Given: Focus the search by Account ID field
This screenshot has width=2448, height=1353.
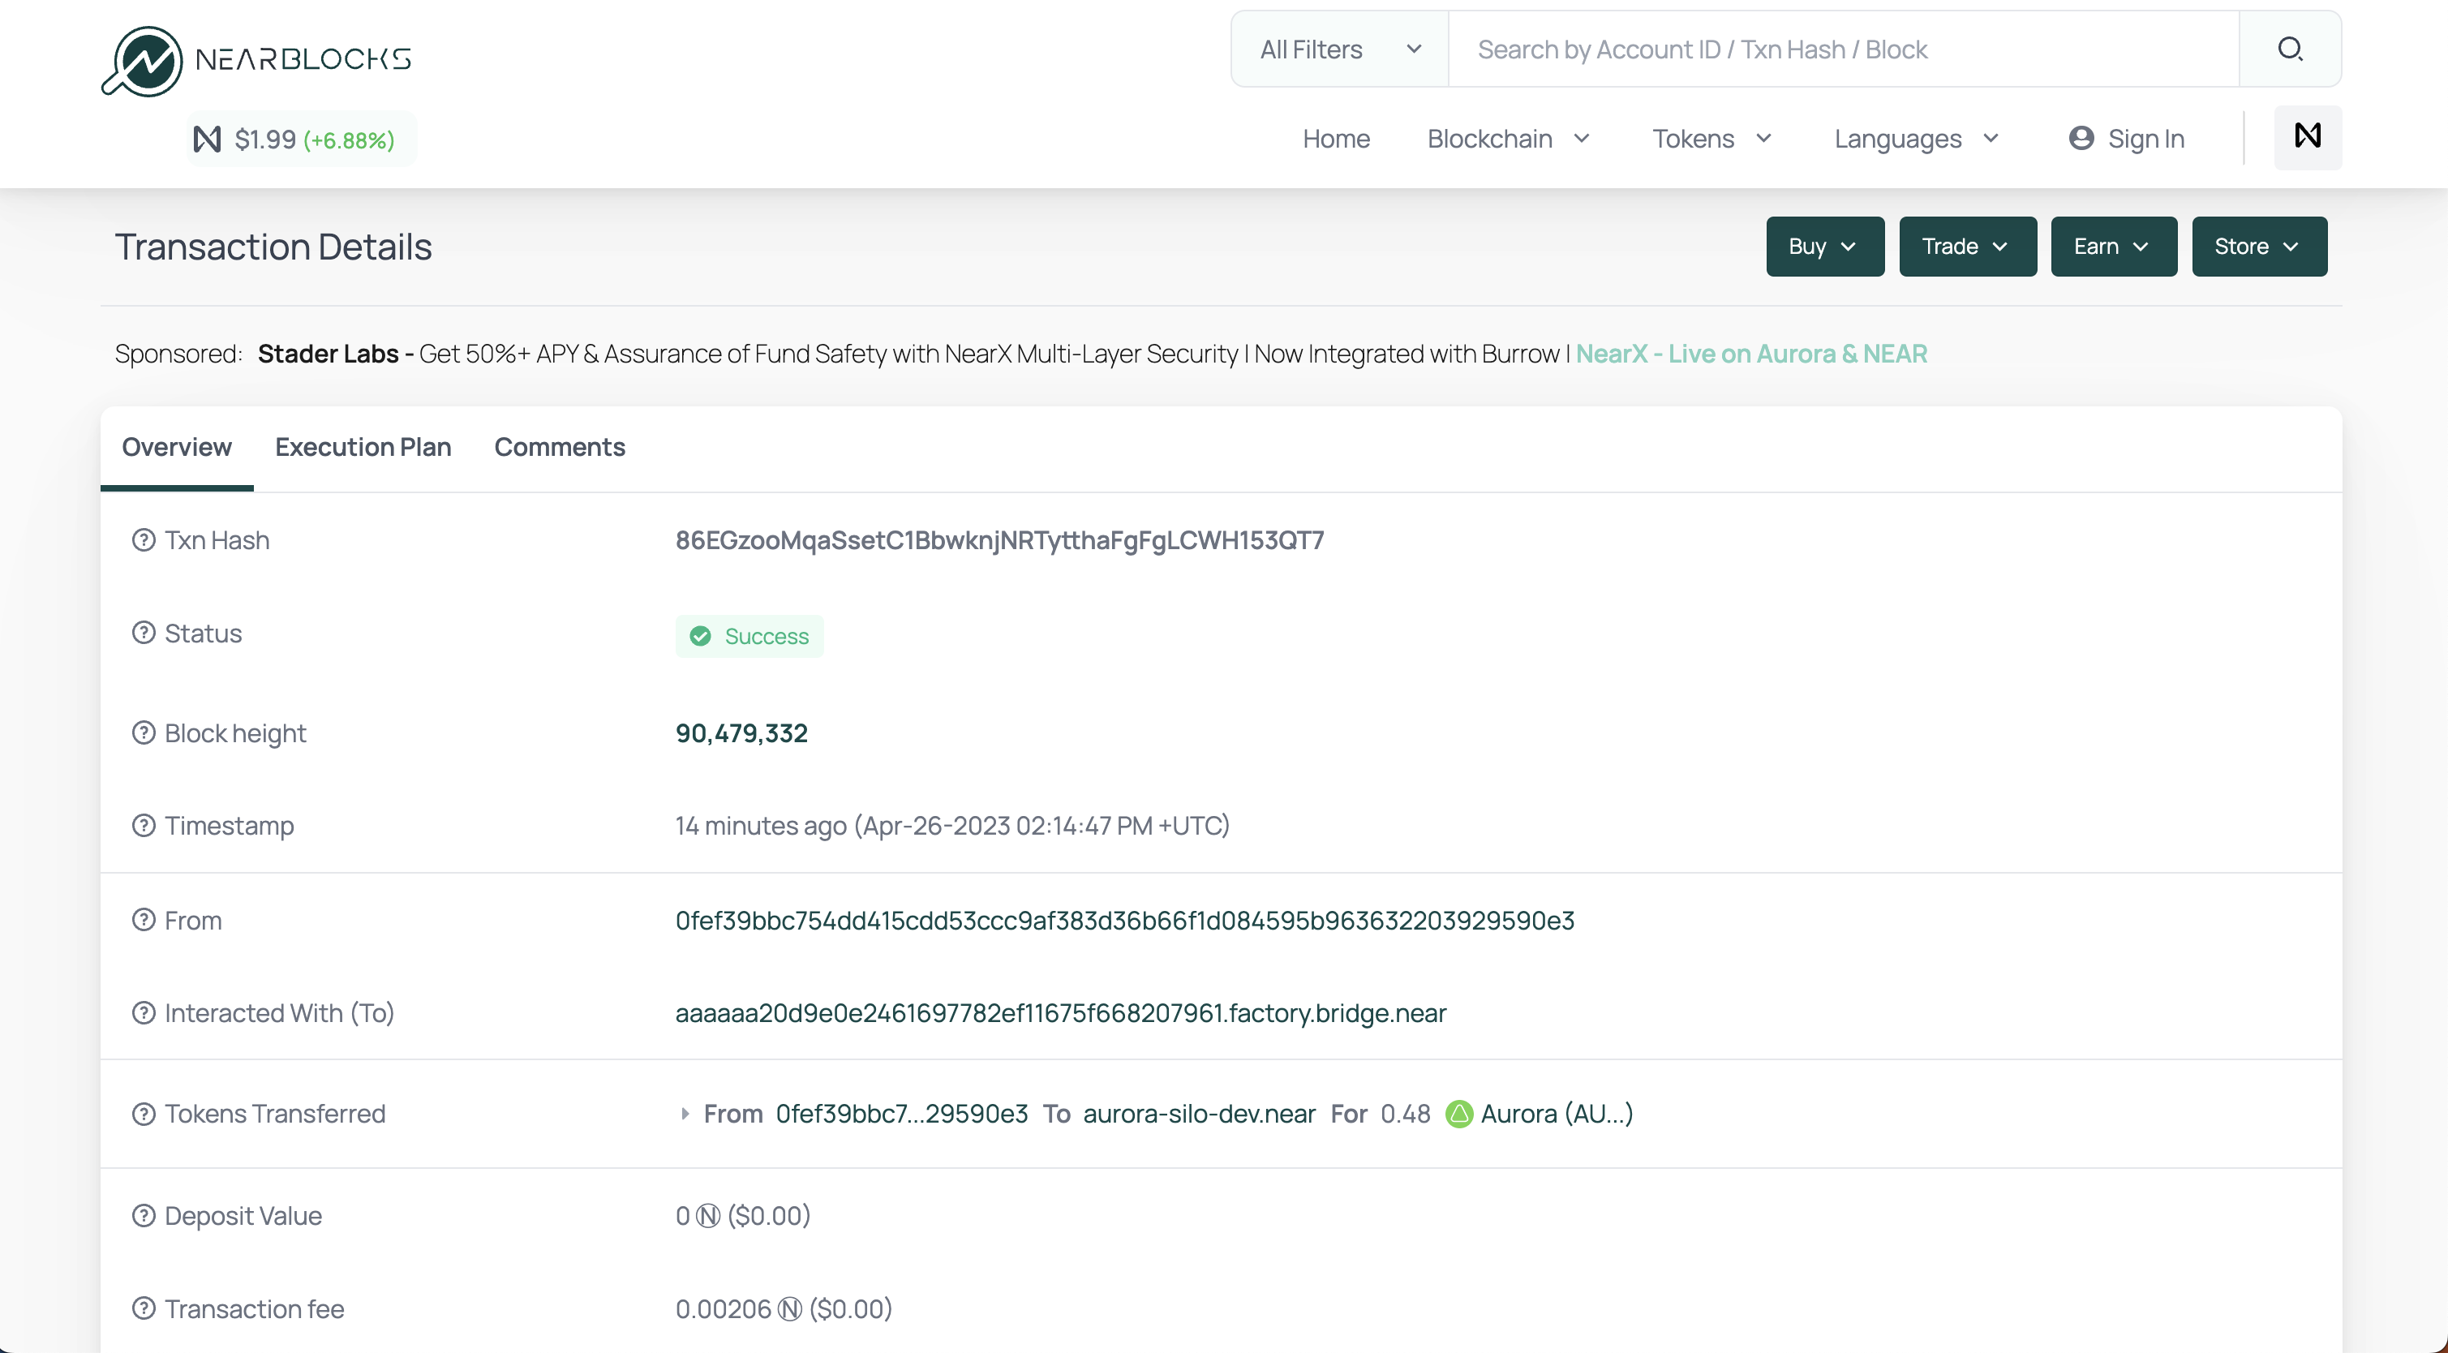Looking at the screenshot, I should (1844, 49).
